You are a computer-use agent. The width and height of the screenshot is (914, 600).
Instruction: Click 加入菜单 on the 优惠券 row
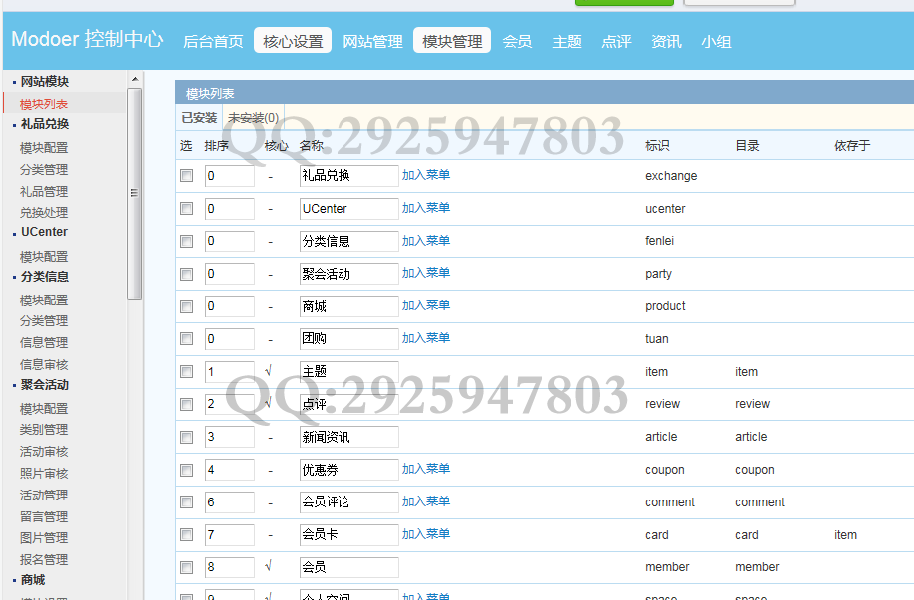tap(428, 469)
